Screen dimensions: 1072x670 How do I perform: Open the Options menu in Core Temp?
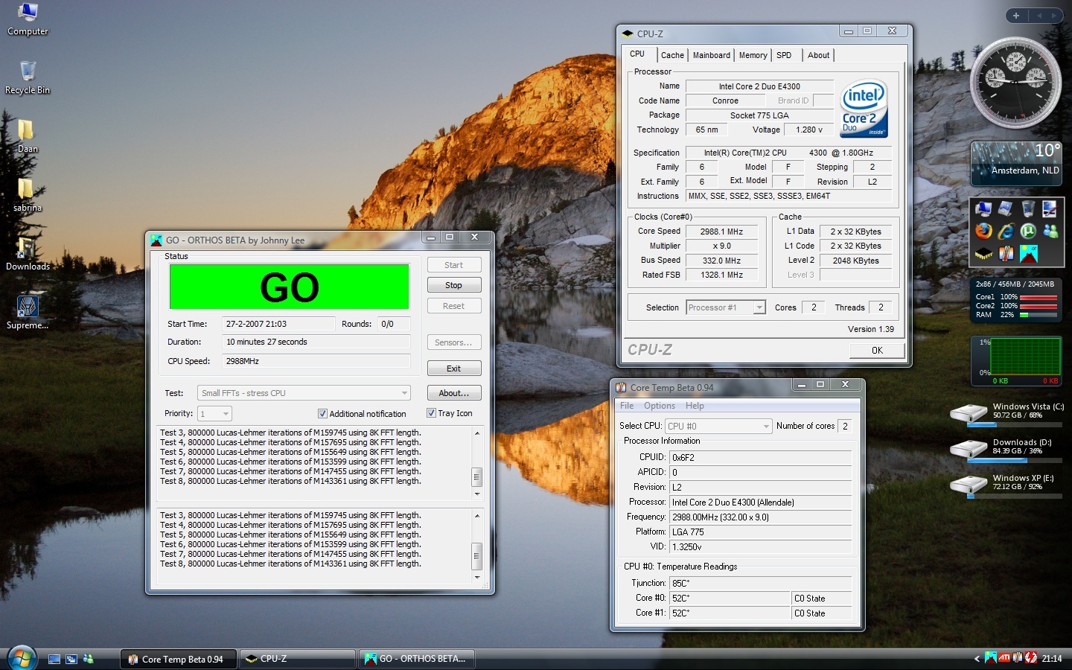pos(660,406)
